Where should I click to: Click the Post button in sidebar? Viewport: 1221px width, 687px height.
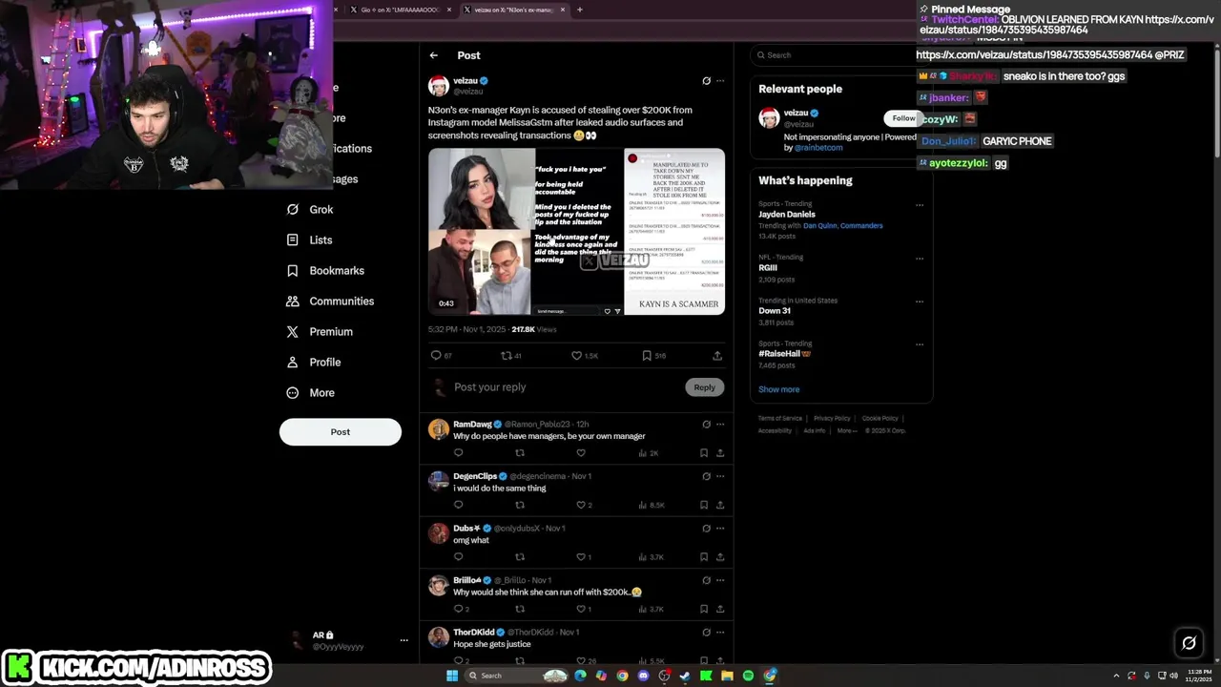pos(341,432)
